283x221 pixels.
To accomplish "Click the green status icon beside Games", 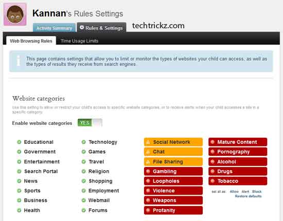I will [83, 152].
